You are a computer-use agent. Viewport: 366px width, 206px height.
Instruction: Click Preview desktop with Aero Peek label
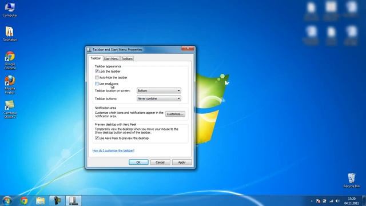pyautogui.click(x=116, y=125)
